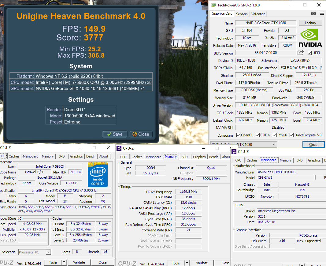Open About tab in left CPU-Z window
Screen dimensions: 326x266
(x=104, y=156)
